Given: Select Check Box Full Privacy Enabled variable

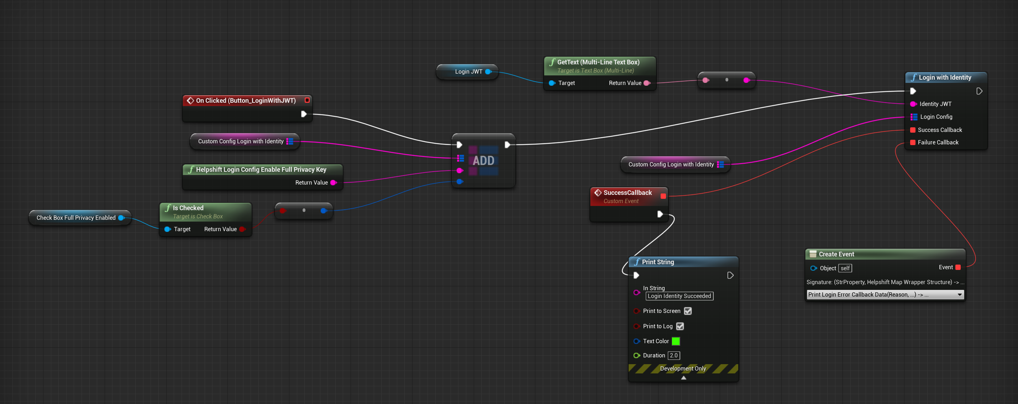Looking at the screenshot, I should (76, 218).
